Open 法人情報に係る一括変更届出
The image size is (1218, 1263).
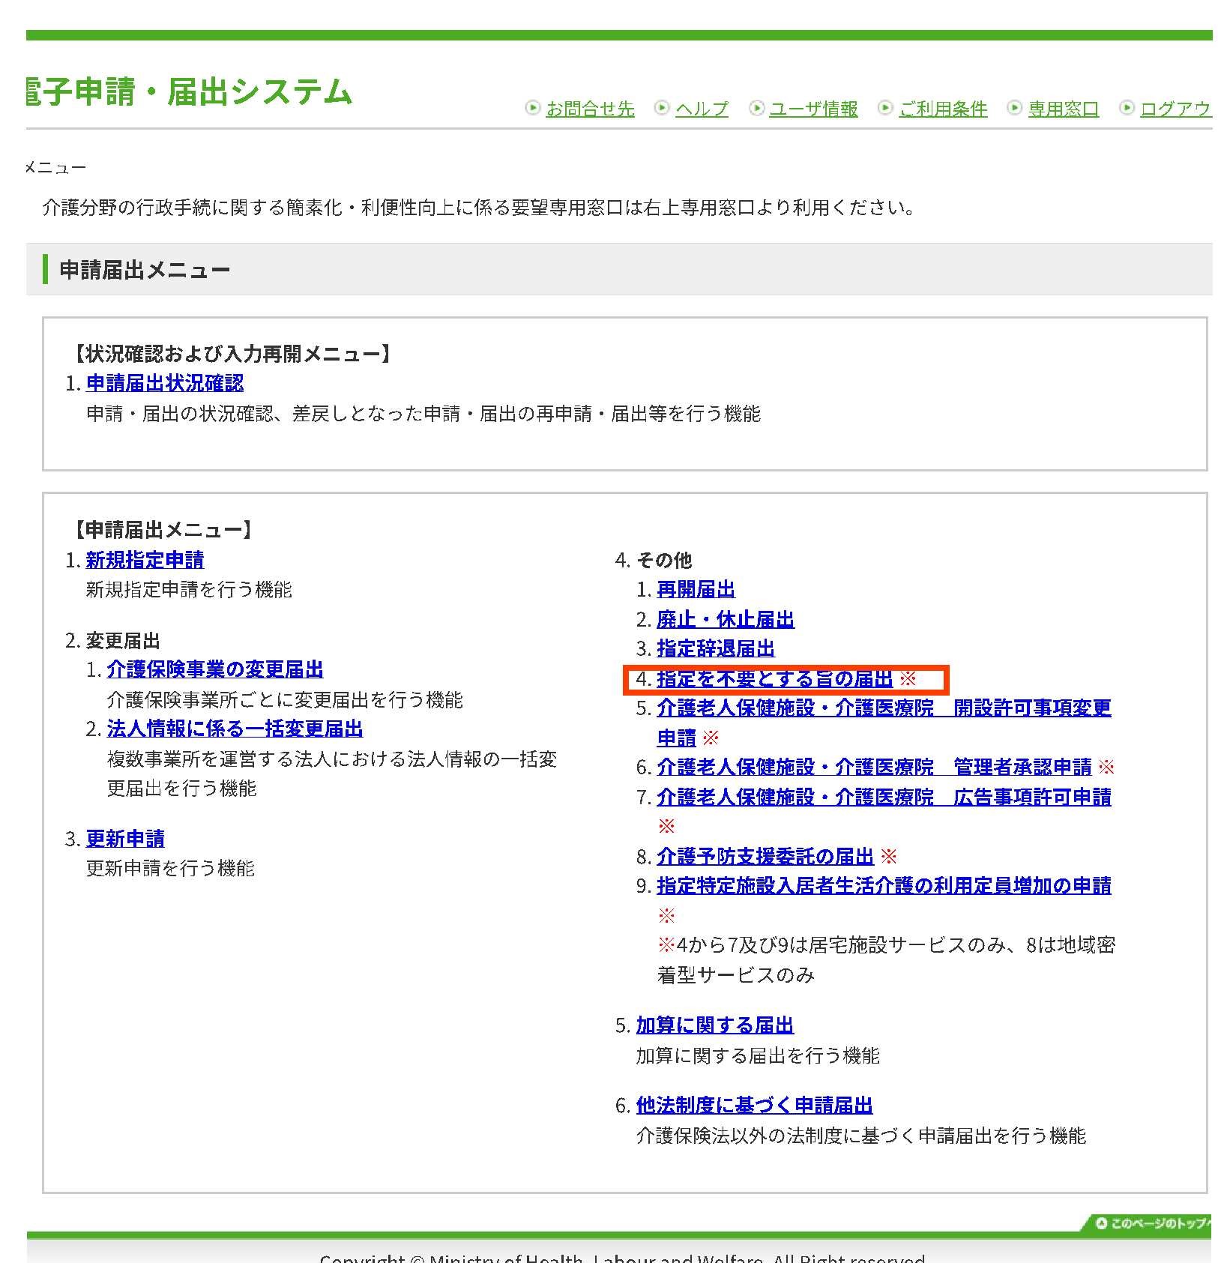tap(235, 729)
